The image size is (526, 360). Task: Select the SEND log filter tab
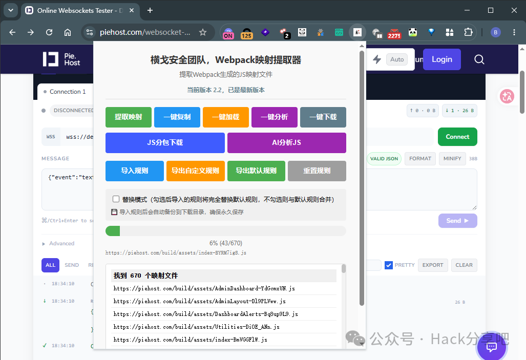pos(72,265)
